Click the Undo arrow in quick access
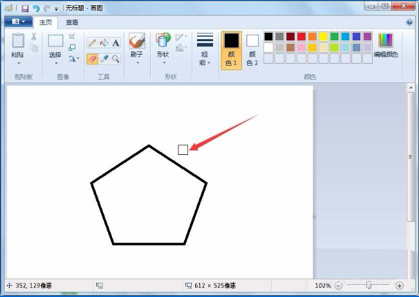This screenshot has width=419, height=297. 36,8
